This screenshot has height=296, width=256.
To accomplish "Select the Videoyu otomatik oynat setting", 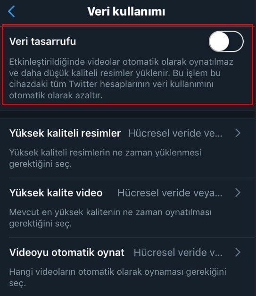I will point(128,267).
